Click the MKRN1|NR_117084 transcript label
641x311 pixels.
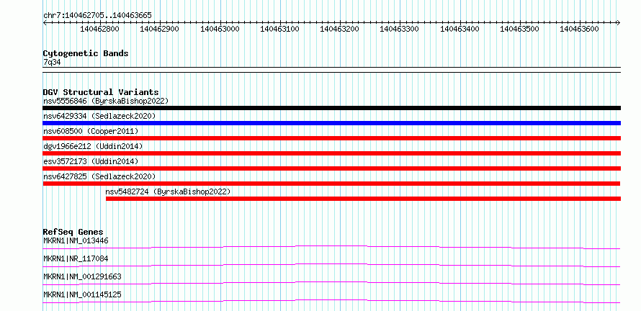click(x=76, y=259)
